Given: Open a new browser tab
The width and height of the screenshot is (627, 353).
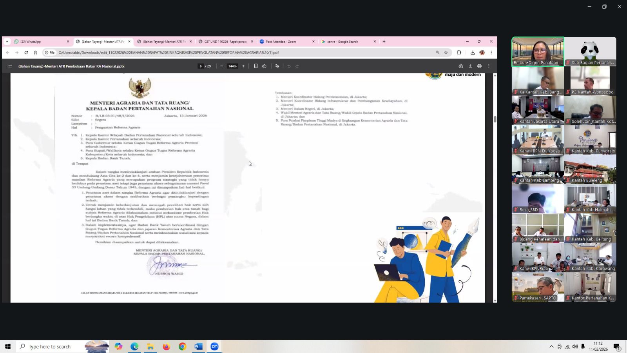Looking at the screenshot, I should [x=384, y=42].
